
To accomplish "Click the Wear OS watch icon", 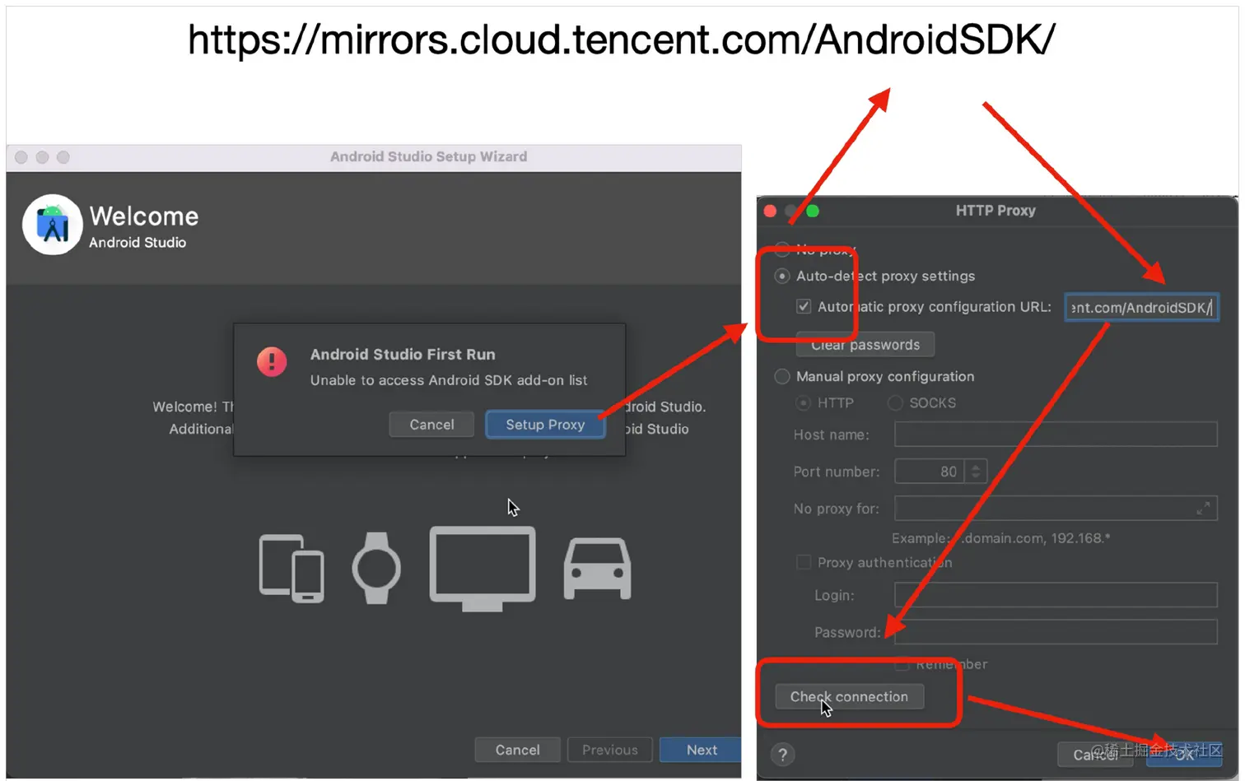I will 376,568.
